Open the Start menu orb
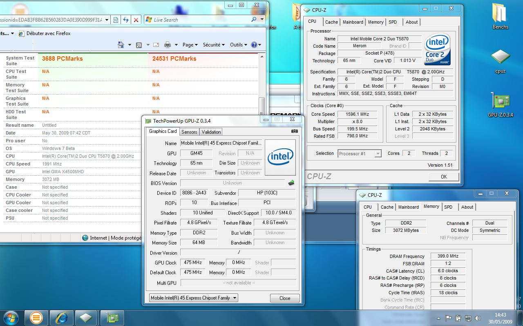Image resolution: width=523 pixels, height=326 pixels. [x=11, y=317]
